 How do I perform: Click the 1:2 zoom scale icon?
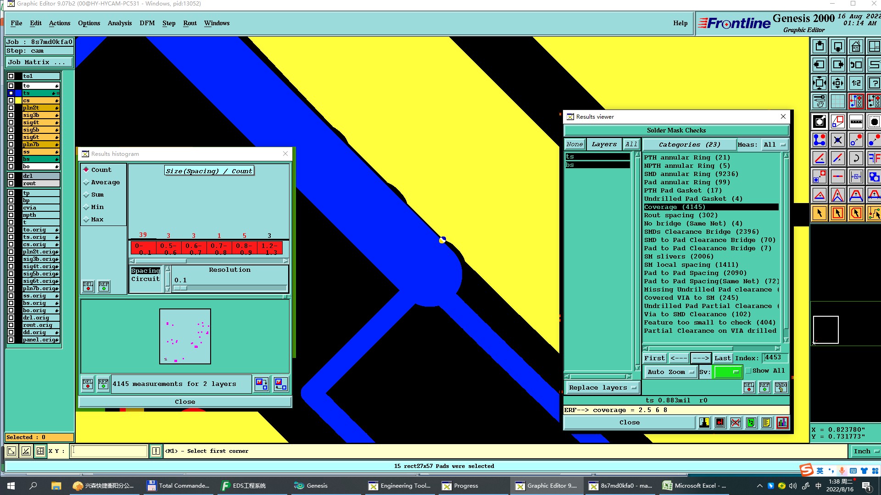pyautogui.click(x=856, y=83)
